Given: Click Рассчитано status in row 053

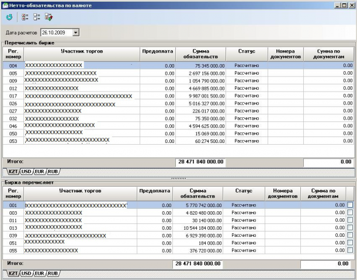Looking at the screenshot, I should 247,141.
